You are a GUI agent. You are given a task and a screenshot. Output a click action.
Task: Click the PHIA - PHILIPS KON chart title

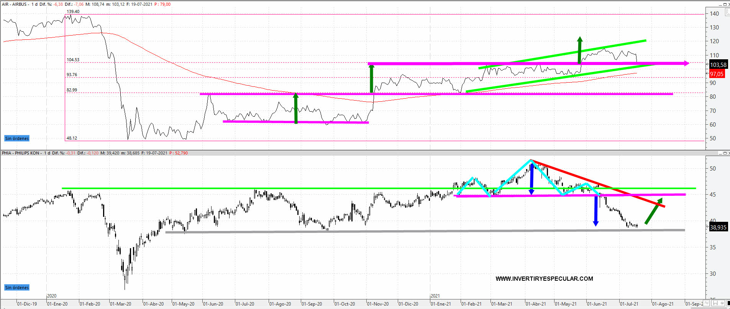(21, 153)
